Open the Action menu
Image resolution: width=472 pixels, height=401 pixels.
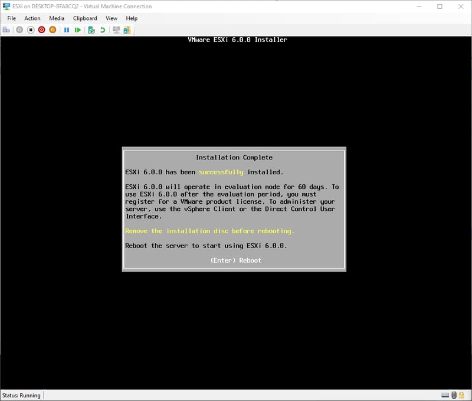click(32, 18)
